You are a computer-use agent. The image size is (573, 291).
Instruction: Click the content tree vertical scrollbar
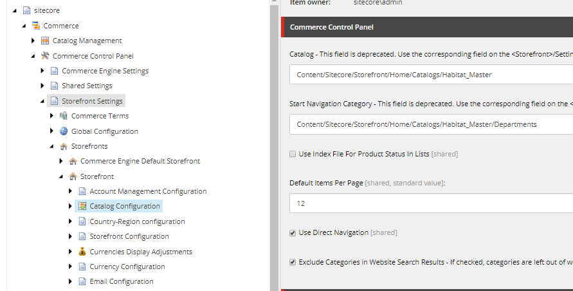coord(274,146)
